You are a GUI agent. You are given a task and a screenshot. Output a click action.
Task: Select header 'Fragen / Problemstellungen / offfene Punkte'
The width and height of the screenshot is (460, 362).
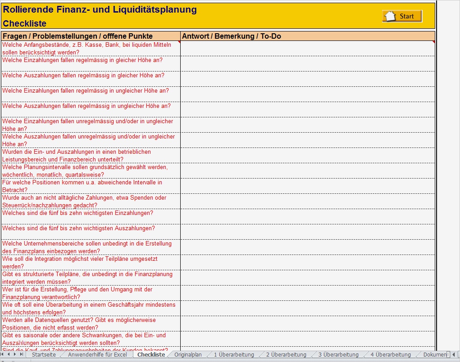91,36
